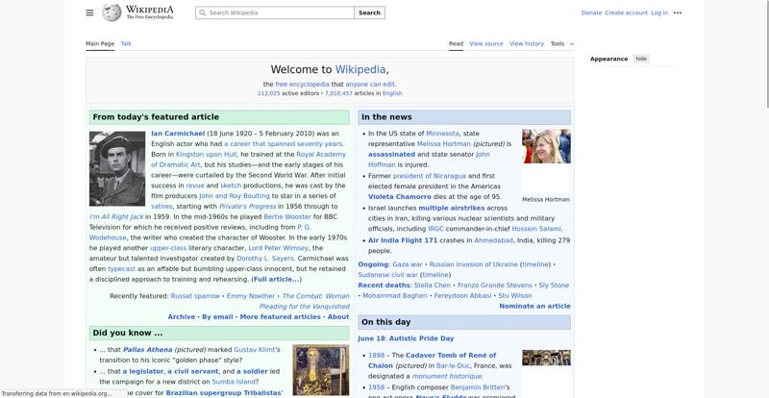Switch to the Main Page tab
Image resolution: width=769 pixels, height=398 pixels.
point(100,43)
